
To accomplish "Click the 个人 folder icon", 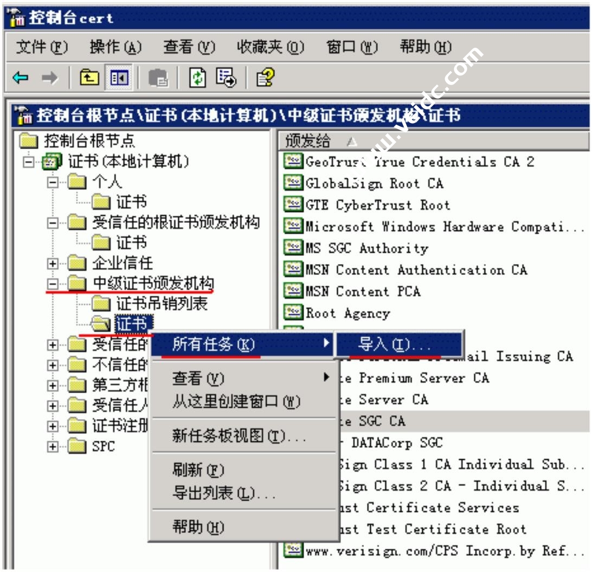I will (78, 182).
